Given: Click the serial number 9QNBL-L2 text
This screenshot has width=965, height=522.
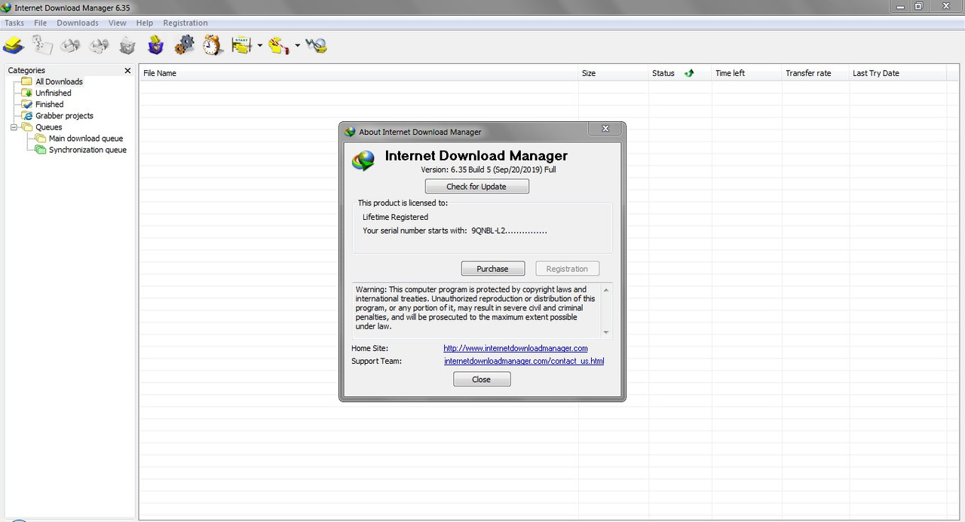Looking at the screenshot, I should (509, 230).
